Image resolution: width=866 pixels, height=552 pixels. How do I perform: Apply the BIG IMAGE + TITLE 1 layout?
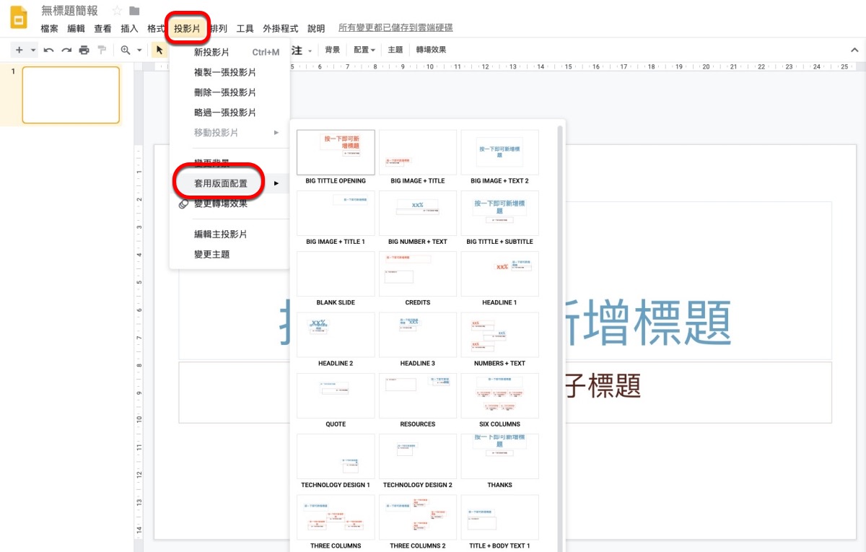point(336,213)
